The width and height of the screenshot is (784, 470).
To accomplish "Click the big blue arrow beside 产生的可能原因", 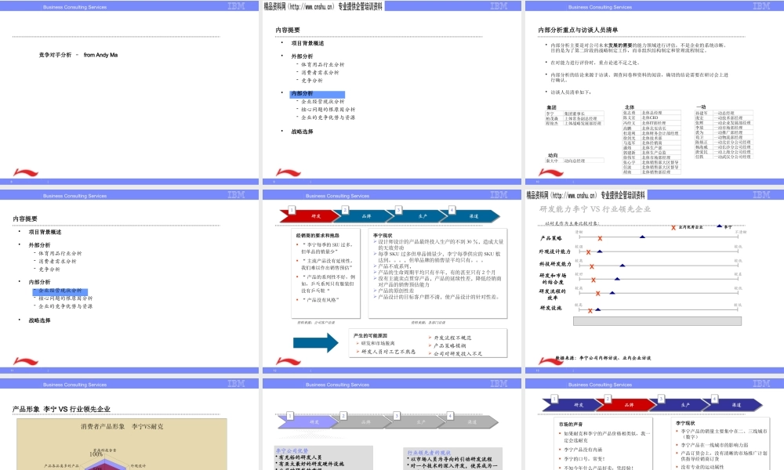I will coord(315,342).
